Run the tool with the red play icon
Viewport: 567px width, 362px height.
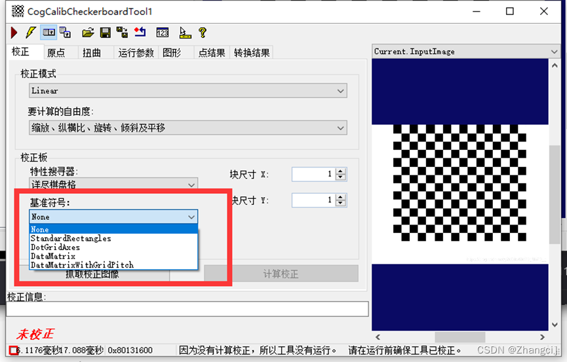tap(14, 33)
